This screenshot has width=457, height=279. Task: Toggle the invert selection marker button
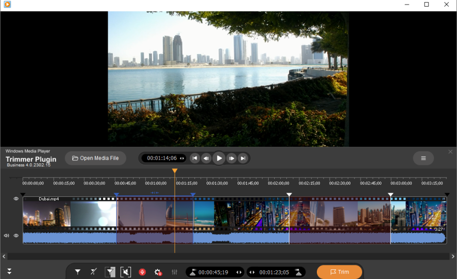pos(110,272)
